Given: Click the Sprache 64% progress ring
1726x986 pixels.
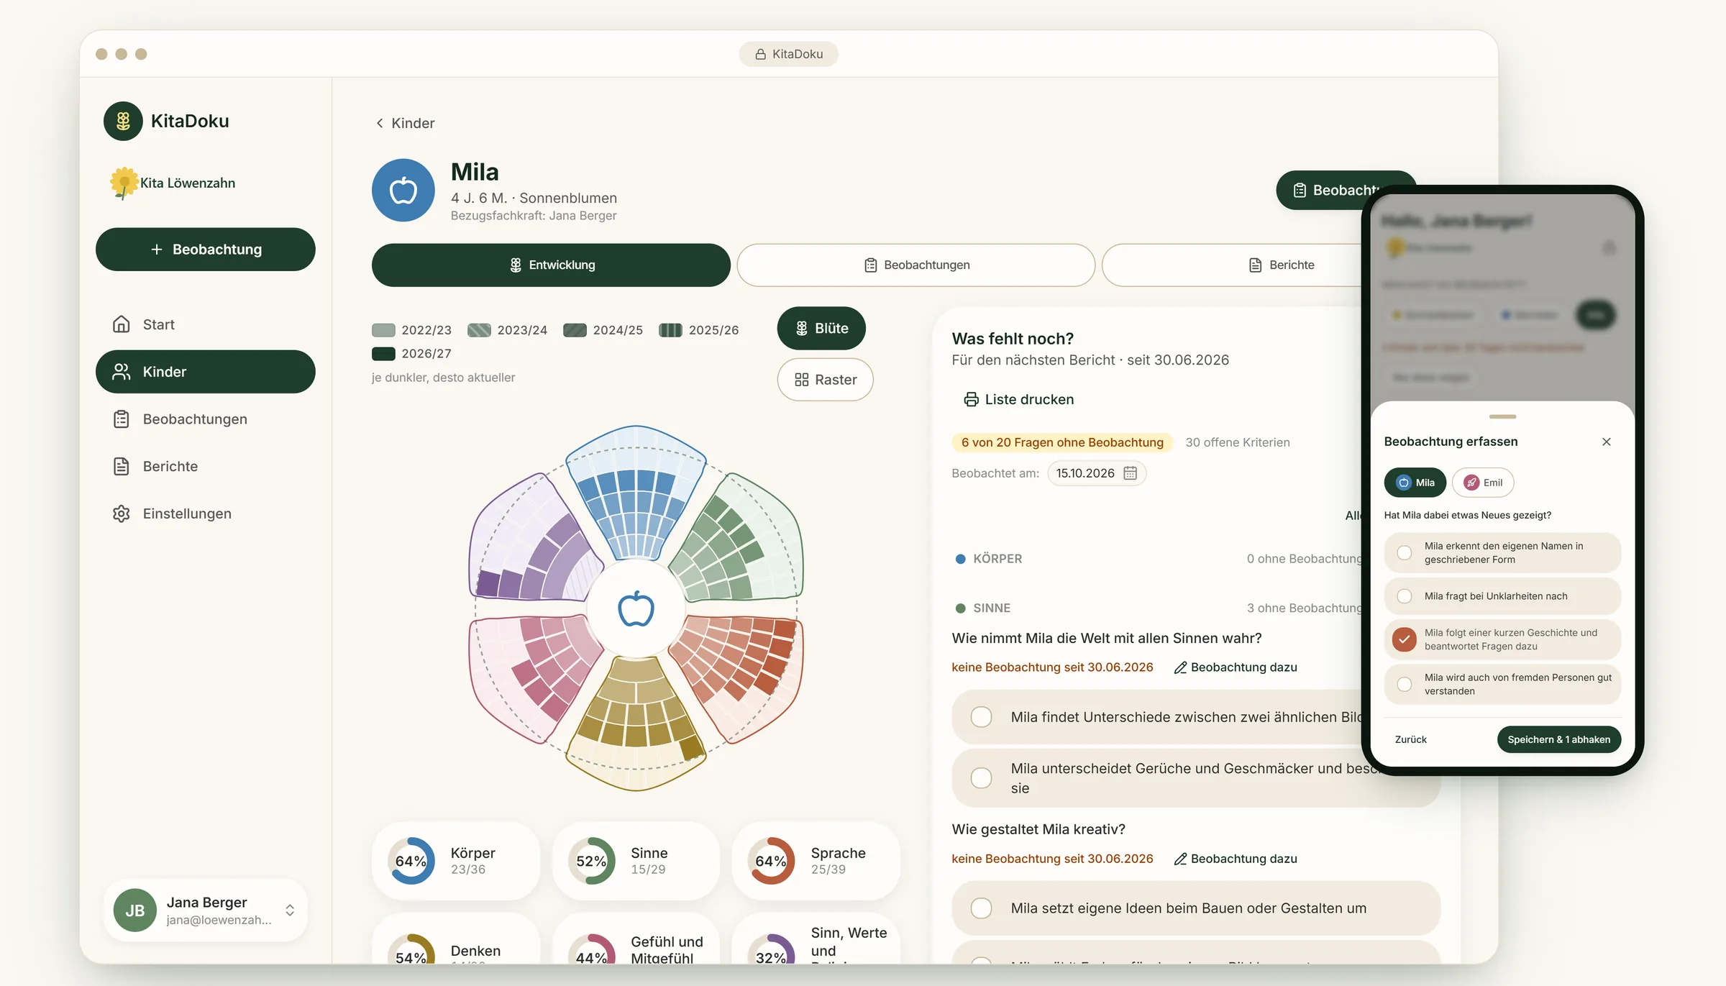Looking at the screenshot, I should [x=771, y=861].
